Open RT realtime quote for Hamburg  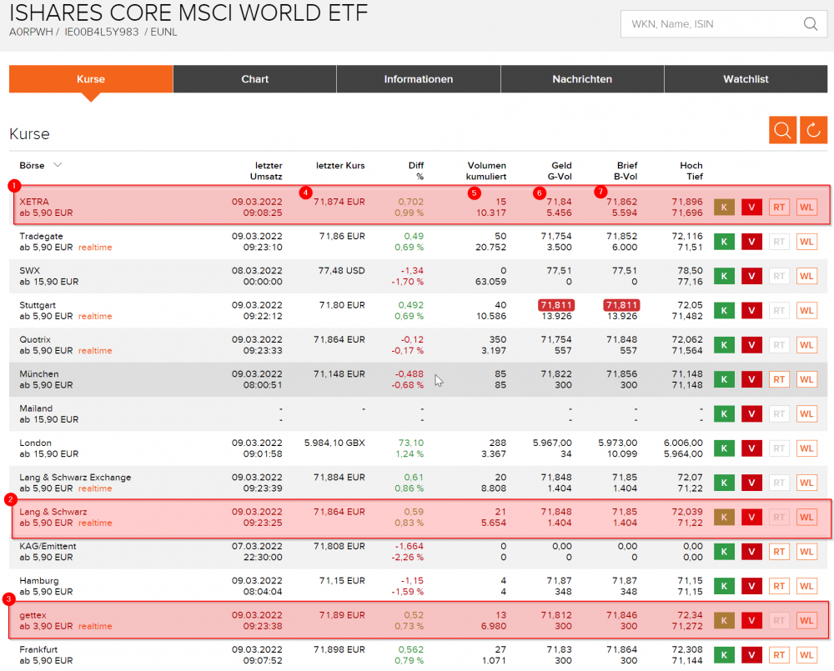(779, 586)
